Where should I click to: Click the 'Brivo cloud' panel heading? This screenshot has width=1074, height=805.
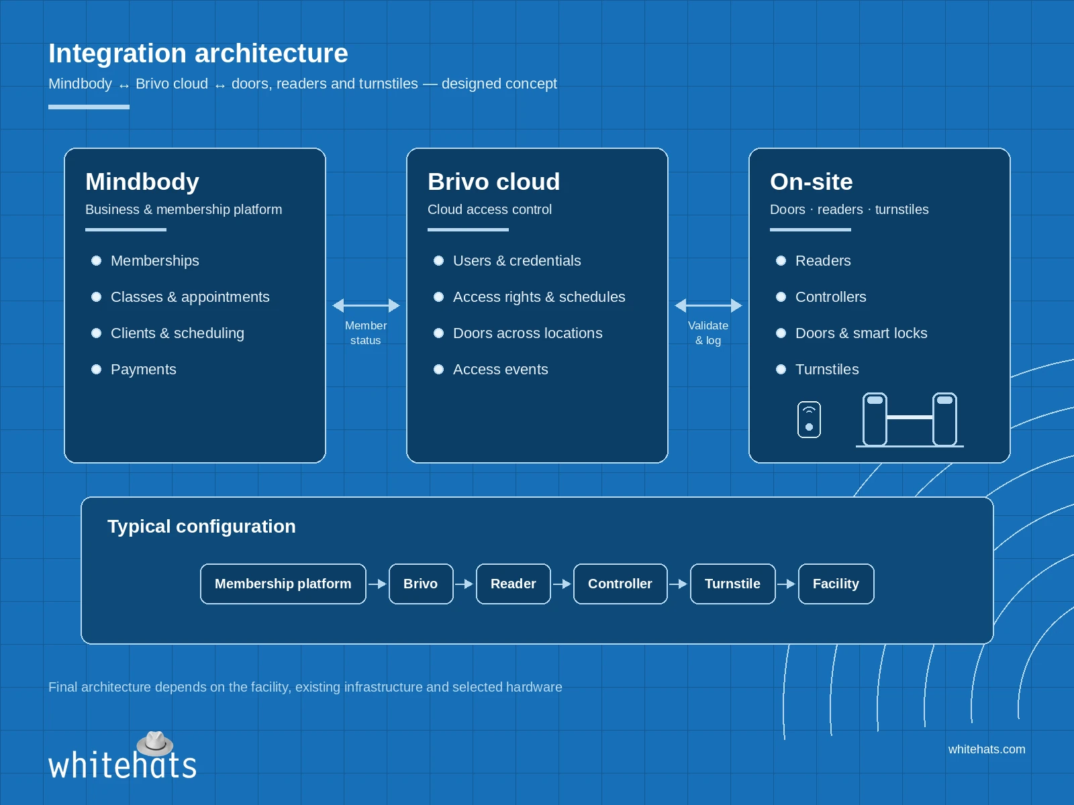494,182
